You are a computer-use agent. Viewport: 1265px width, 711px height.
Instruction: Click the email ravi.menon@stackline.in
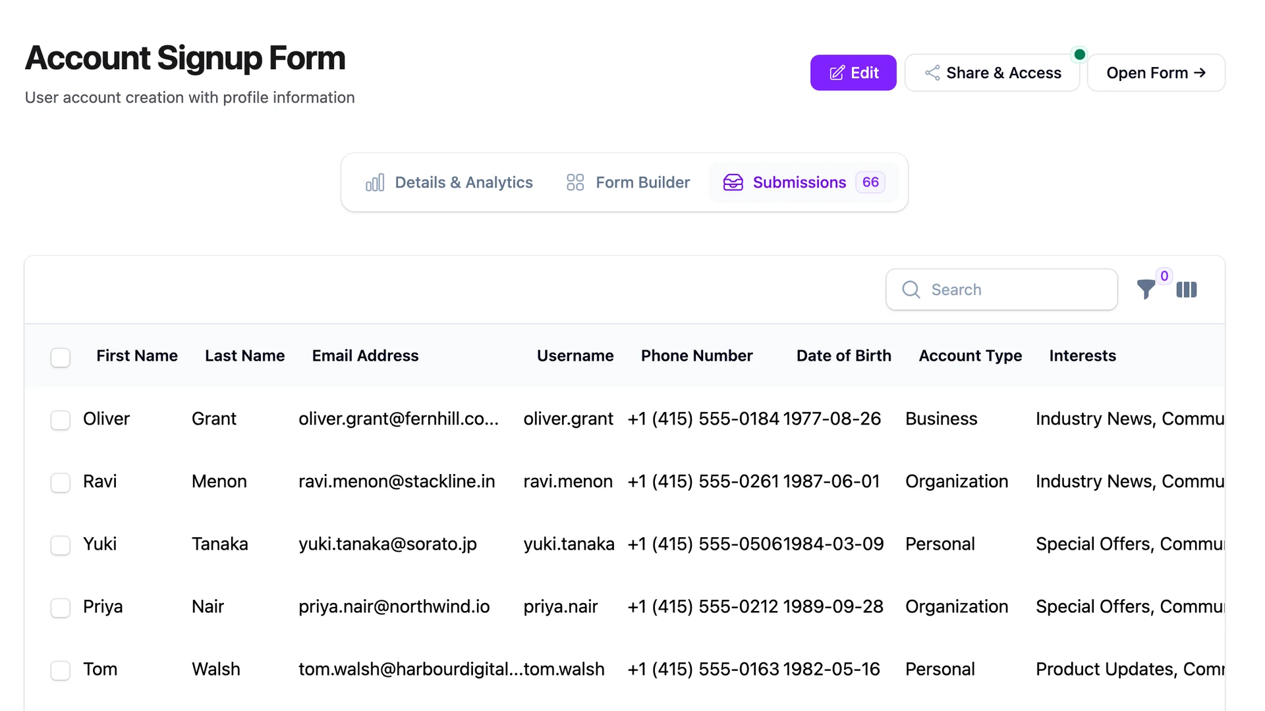coord(397,481)
